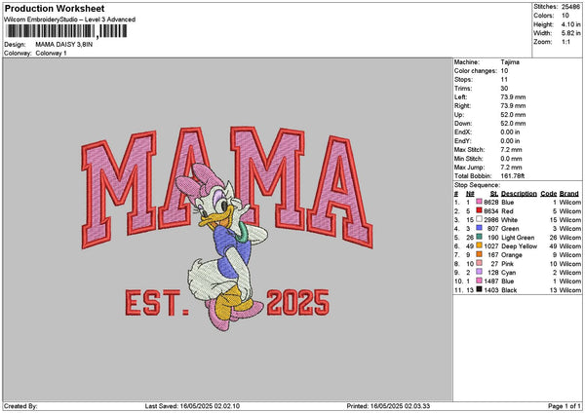585x413 pixels.
Task: Click the 'Color changes:' label
Action: tap(476, 71)
